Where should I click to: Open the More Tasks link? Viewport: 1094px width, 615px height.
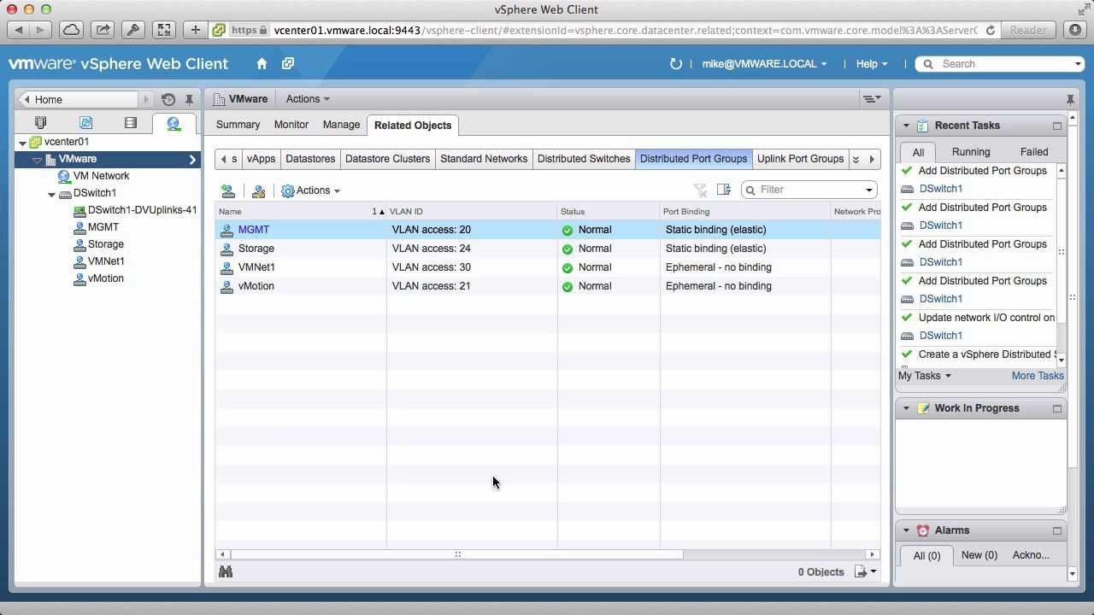point(1038,376)
